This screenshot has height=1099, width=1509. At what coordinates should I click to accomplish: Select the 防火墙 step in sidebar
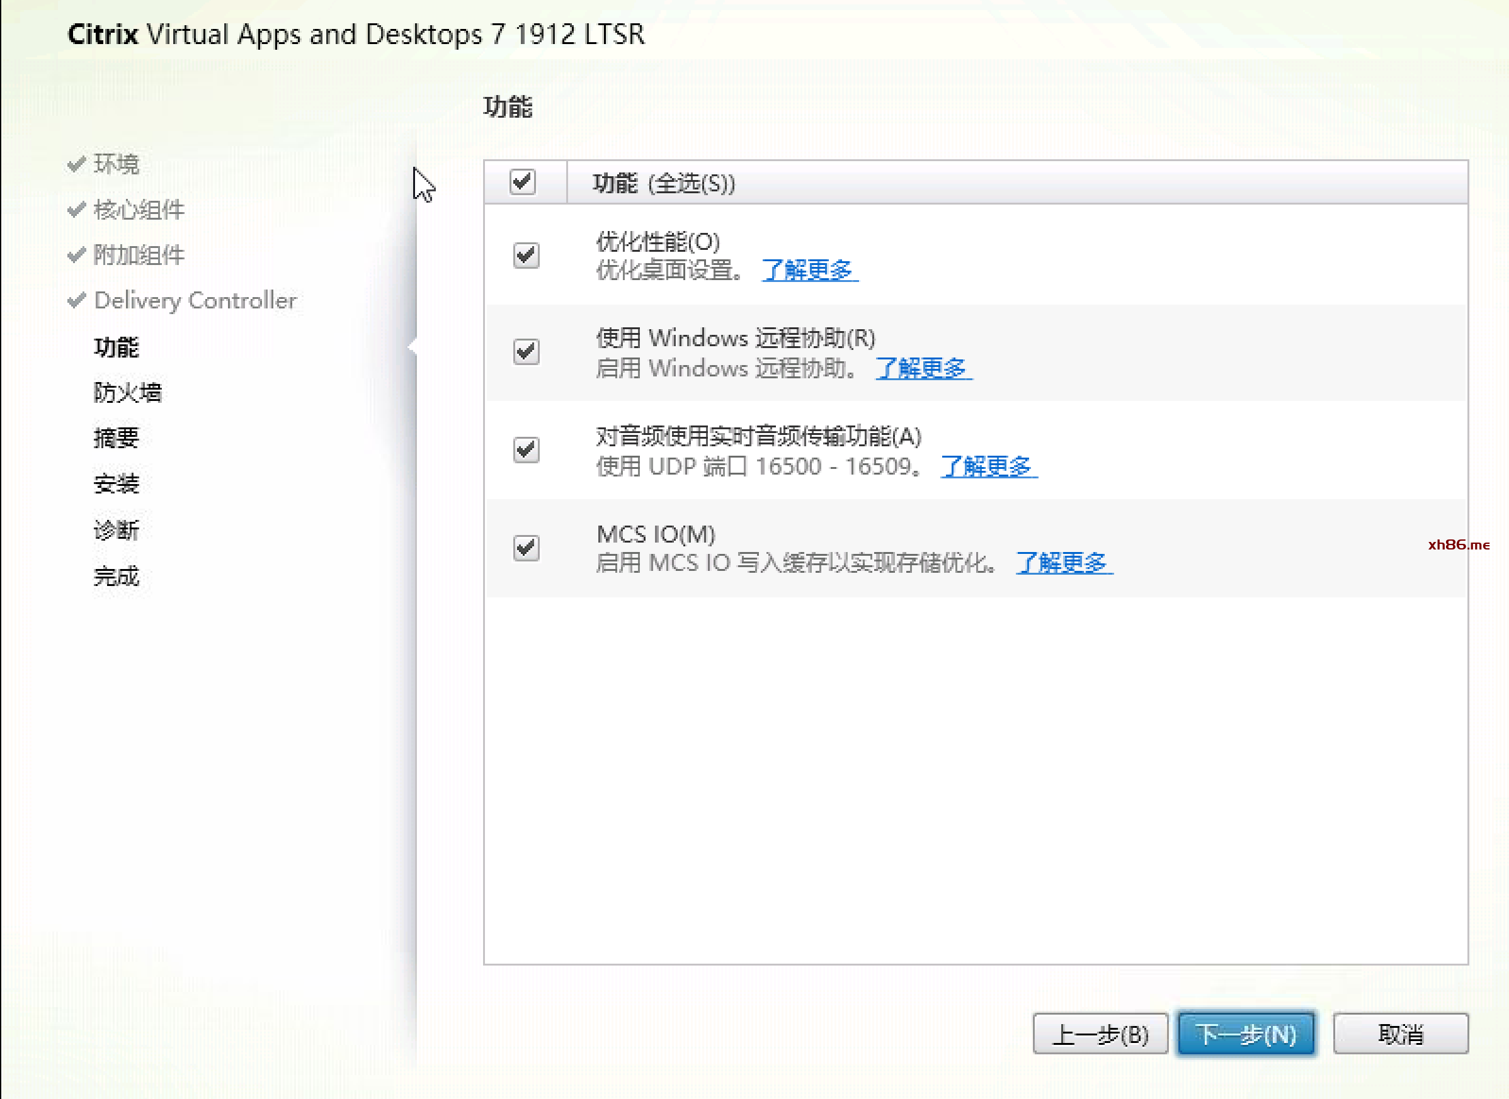(127, 393)
